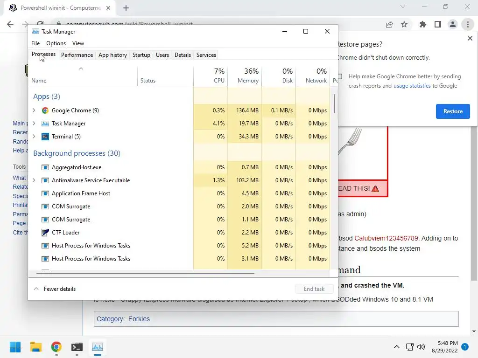This screenshot has height=358, width=478.
Task: Sort processes by Disk column
Action: 279,75
